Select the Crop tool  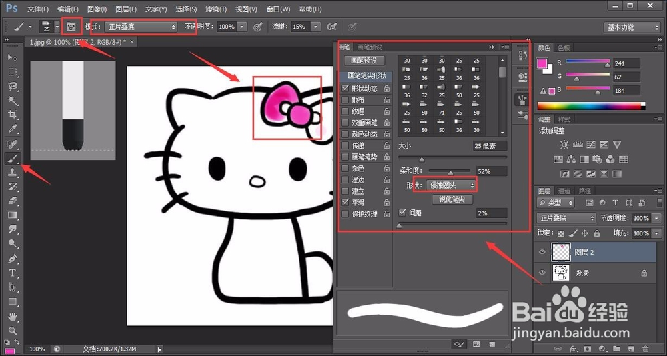click(12, 115)
